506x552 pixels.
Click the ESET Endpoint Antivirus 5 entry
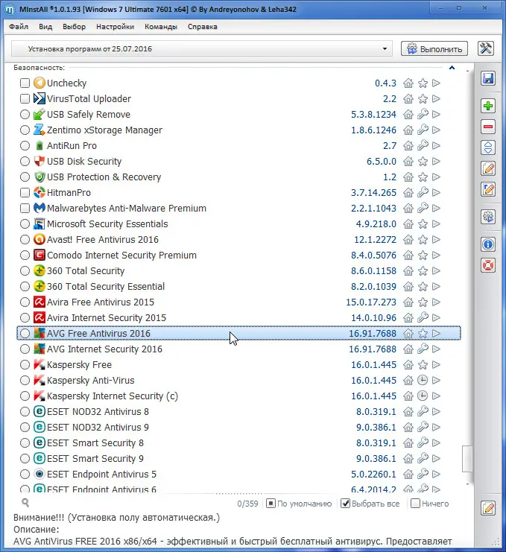pos(101,475)
